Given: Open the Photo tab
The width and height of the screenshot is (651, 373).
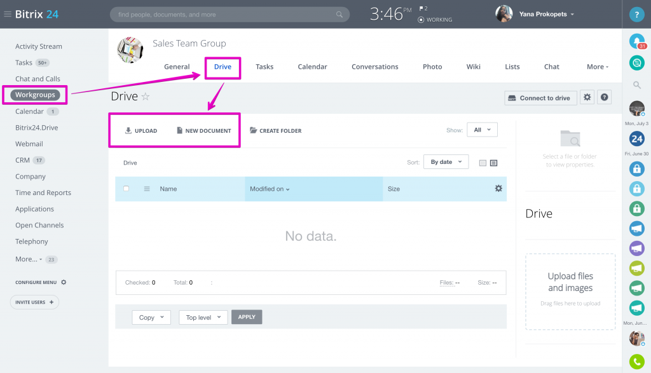Looking at the screenshot, I should (x=432, y=67).
